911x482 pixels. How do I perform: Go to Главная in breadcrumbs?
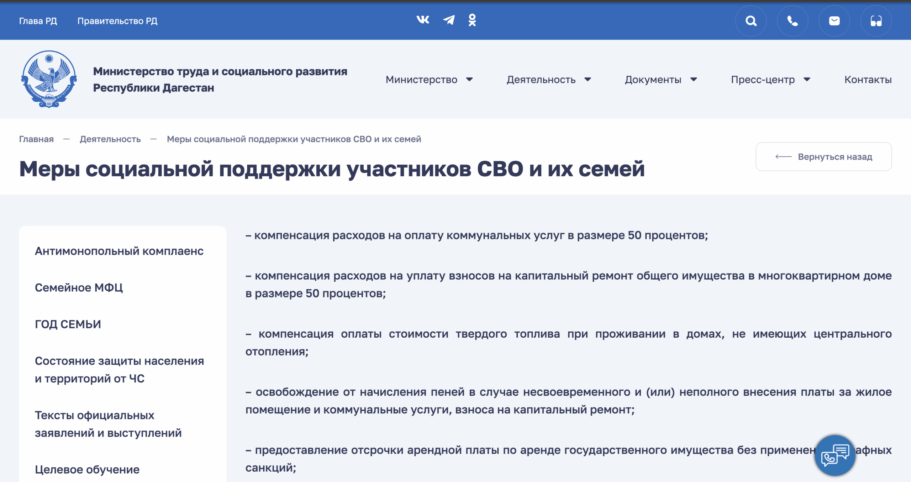point(36,139)
